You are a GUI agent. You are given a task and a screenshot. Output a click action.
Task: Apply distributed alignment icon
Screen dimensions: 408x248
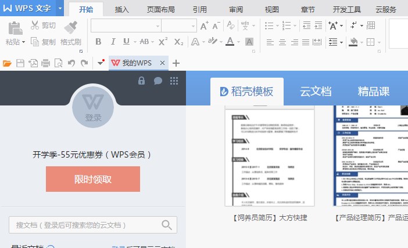tap(317, 42)
